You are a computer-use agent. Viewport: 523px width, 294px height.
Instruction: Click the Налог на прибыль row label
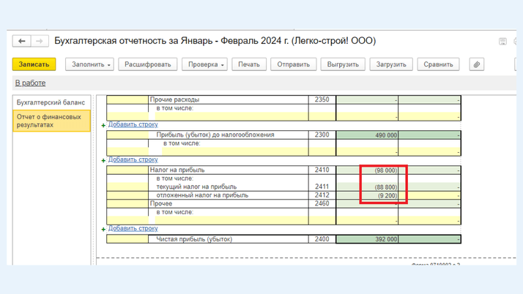[177, 170]
